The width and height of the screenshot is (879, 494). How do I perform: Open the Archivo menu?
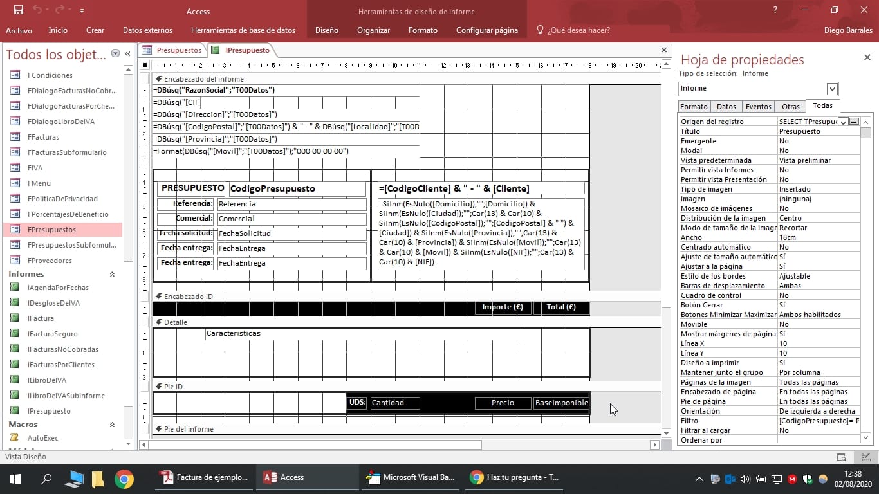(x=19, y=30)
